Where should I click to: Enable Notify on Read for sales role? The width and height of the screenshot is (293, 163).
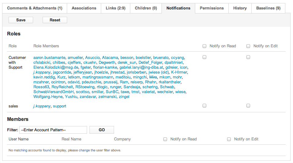click(204, 106)
